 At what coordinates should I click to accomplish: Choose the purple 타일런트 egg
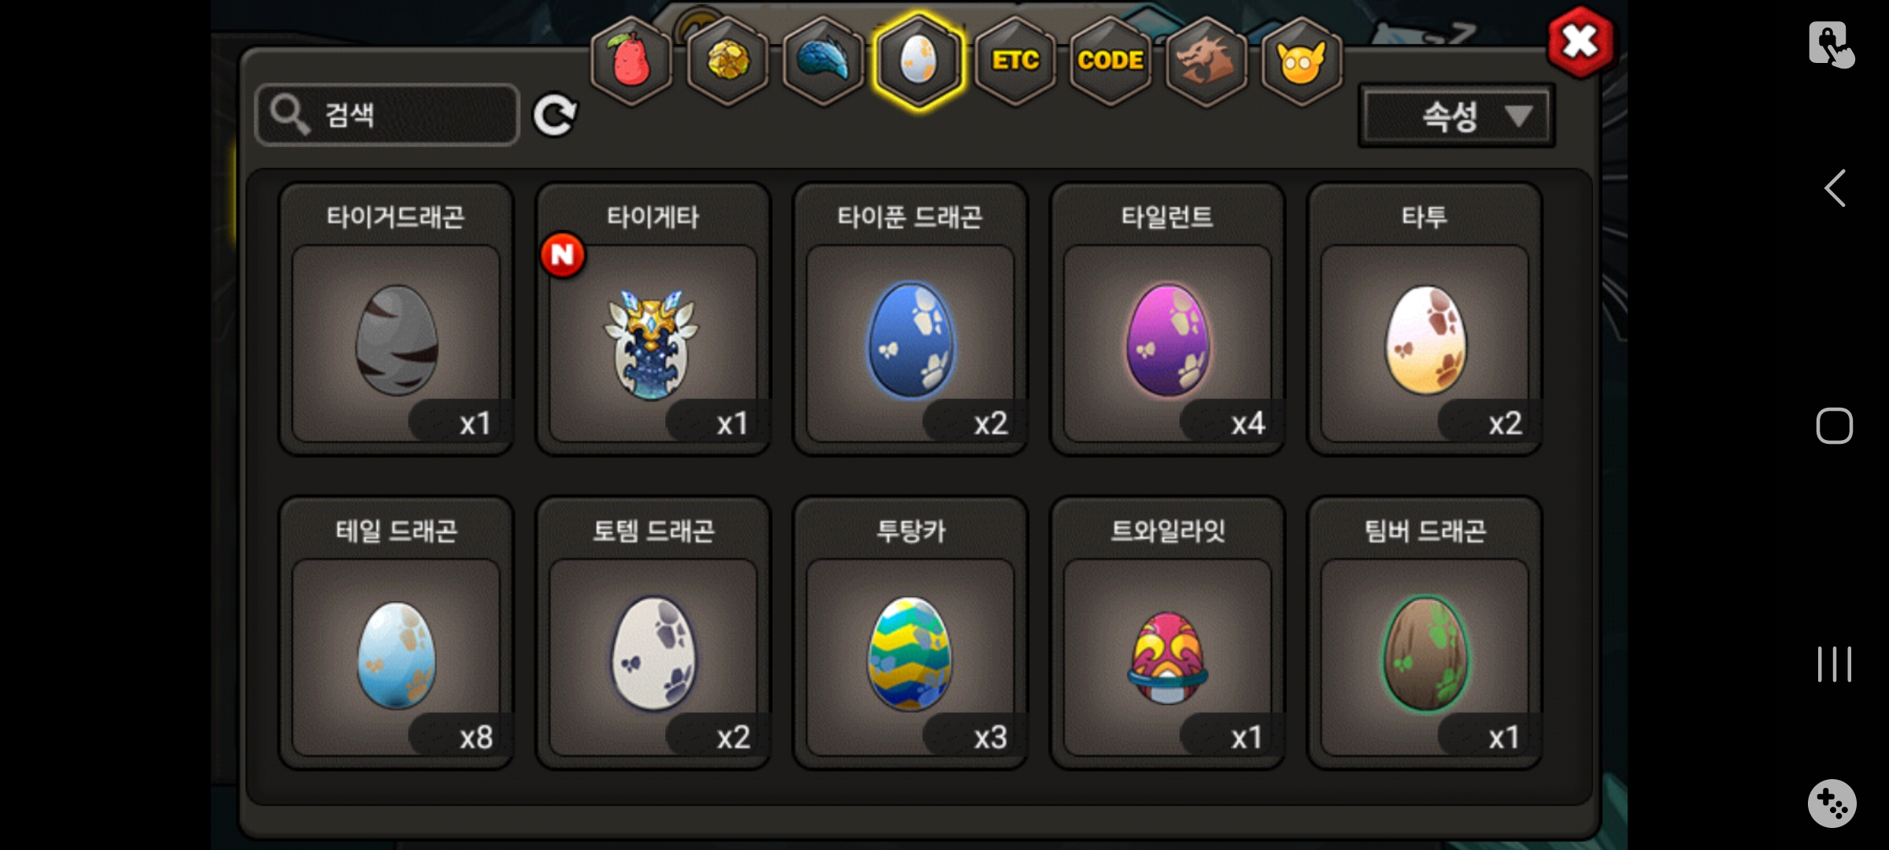[x=1168, y=319]
